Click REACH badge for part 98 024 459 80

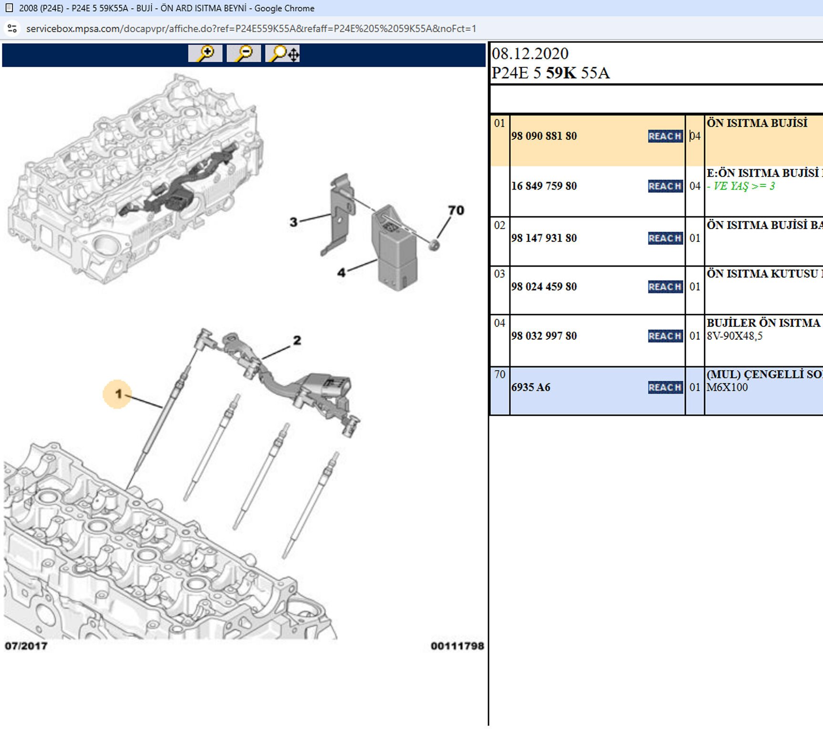click(x=665, y=287)
